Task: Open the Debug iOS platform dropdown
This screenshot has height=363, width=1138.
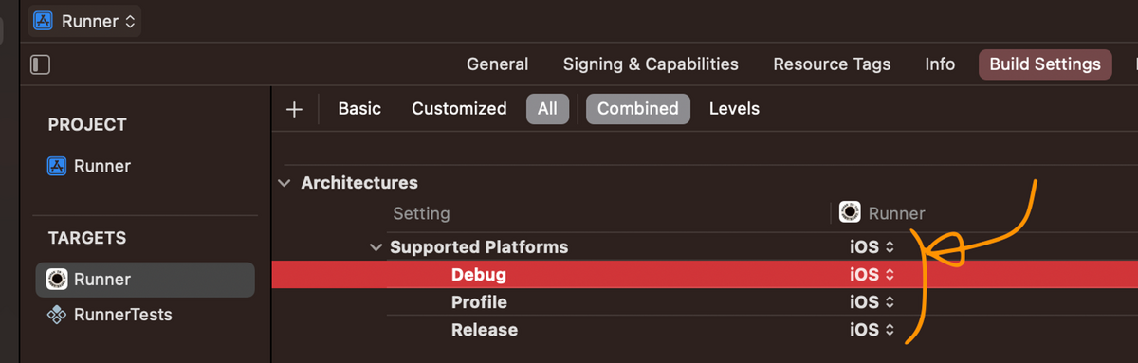Action: tap(872, 275)
